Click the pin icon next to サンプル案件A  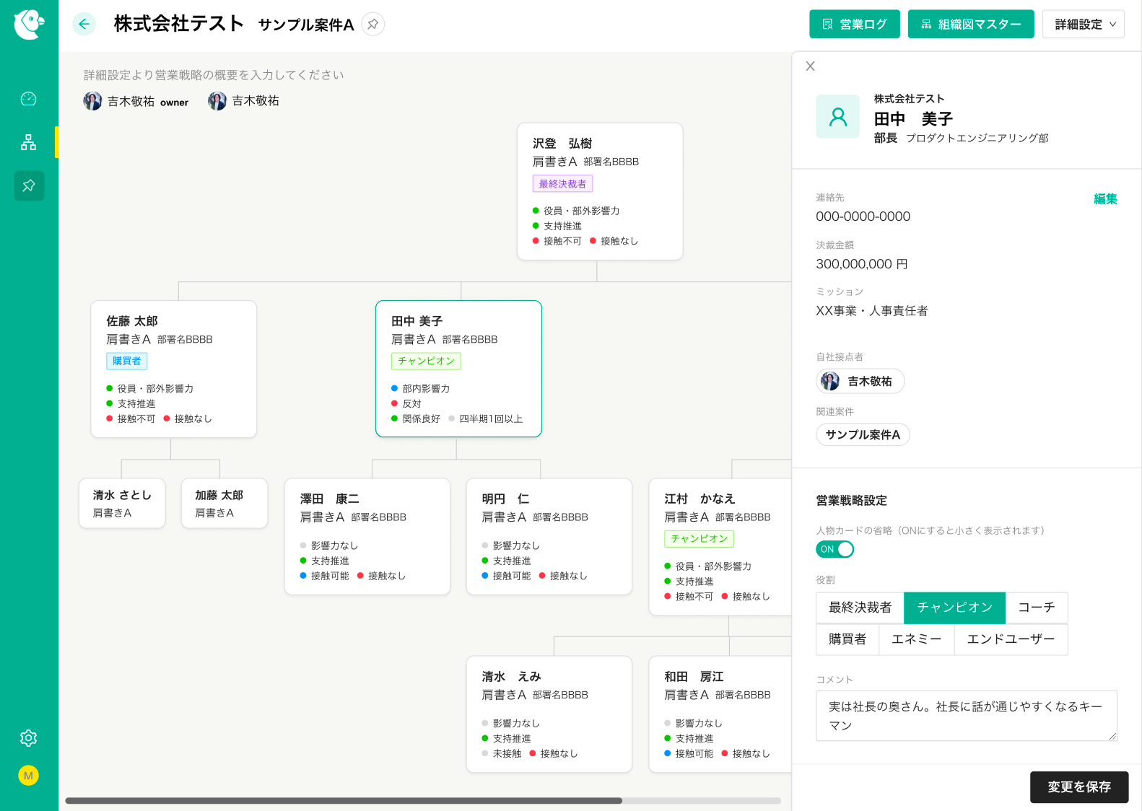pos(372,25)
